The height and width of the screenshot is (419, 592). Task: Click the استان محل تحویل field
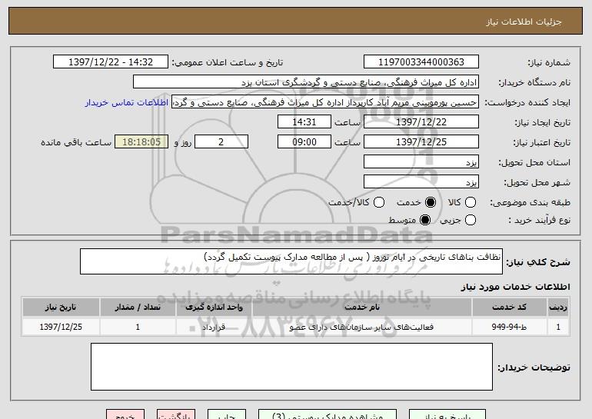421,162
